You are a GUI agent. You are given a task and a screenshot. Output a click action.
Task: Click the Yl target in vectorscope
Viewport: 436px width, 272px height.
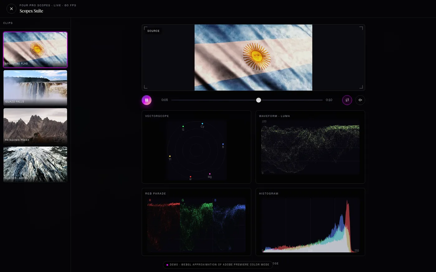170,158
